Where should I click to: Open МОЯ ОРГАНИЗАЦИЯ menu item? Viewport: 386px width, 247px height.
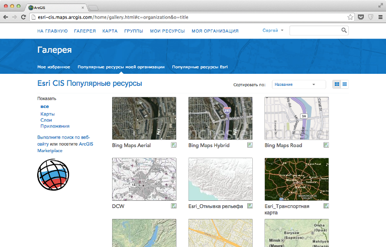pos(215,31)
